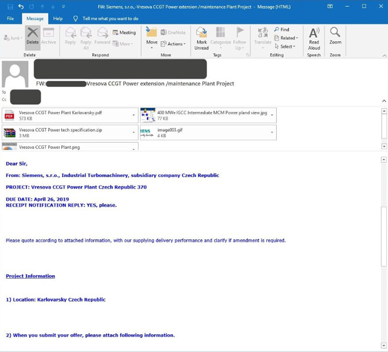Collapse the ribbon with chevron
This screenshot has width=388, height=352.
click(385, 56)
